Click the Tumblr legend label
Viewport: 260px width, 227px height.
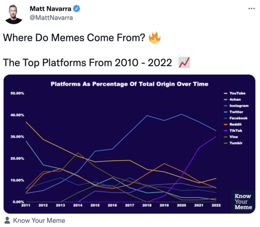click(x=235, y=143)
